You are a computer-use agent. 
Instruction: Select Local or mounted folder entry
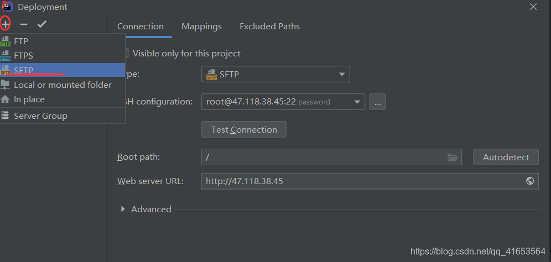(63, 85)
